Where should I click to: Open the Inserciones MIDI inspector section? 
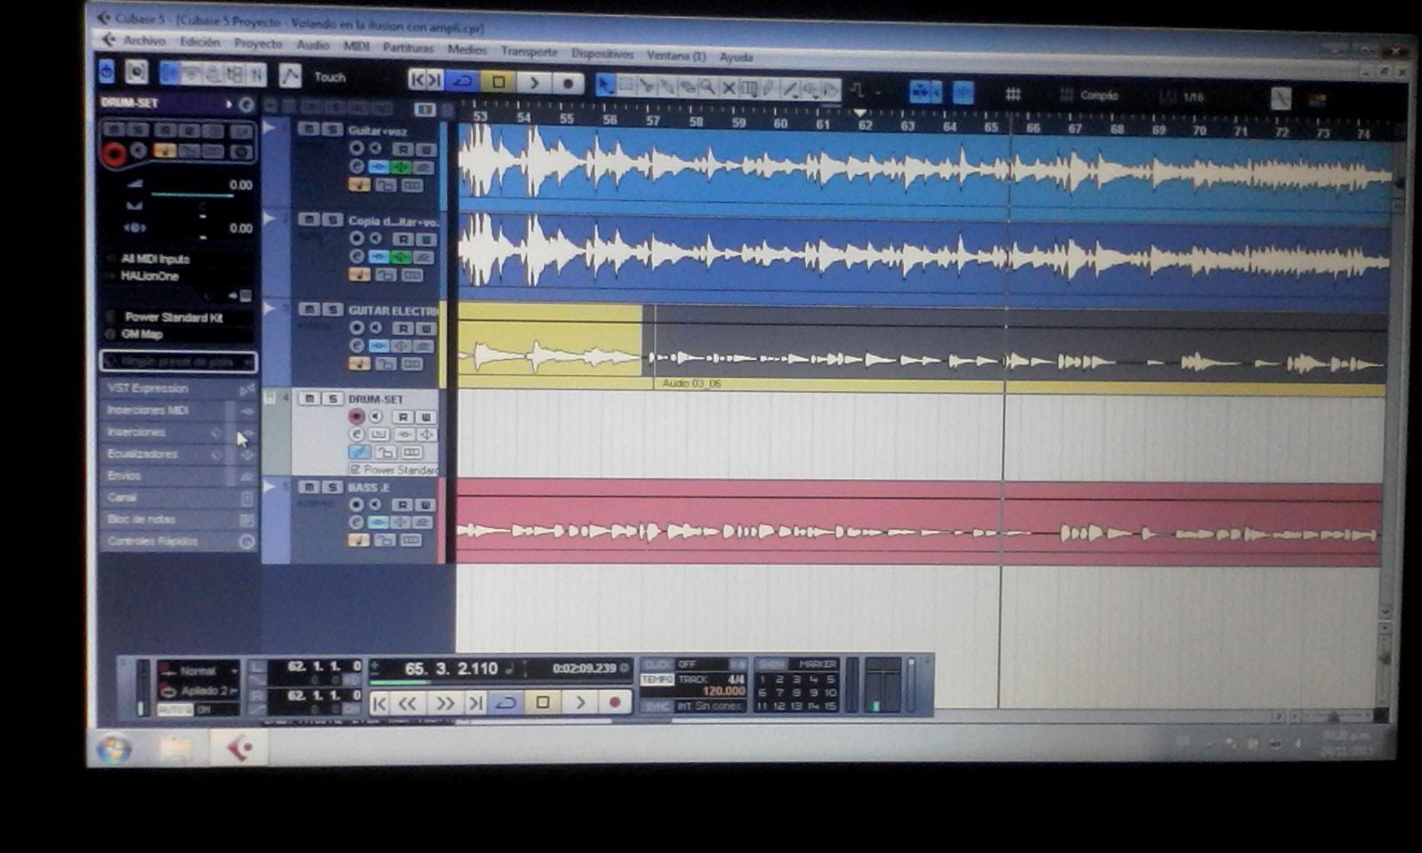[179, 411]
